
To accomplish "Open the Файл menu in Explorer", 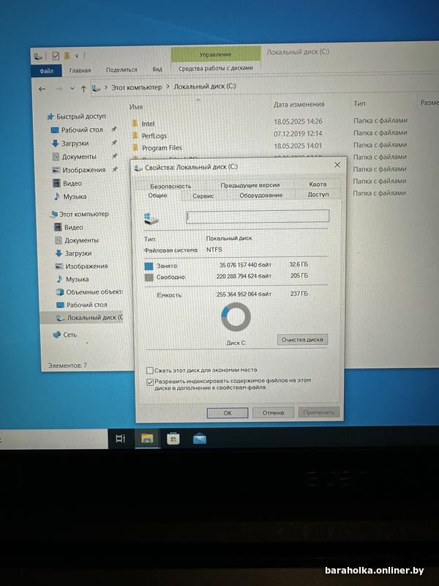I will click(46, 70).
